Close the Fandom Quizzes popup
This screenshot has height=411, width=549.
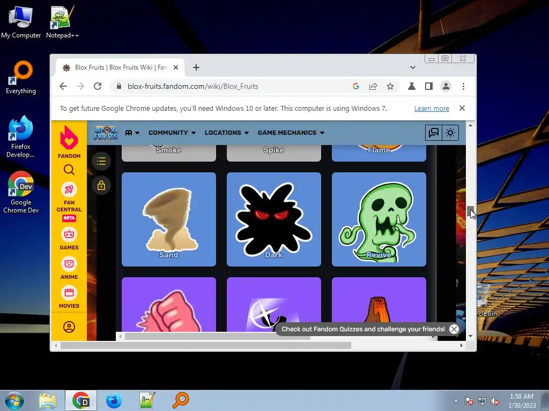[454, 329]
